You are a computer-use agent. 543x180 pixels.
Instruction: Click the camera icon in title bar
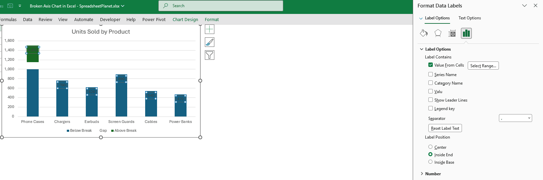pos(10,6)
